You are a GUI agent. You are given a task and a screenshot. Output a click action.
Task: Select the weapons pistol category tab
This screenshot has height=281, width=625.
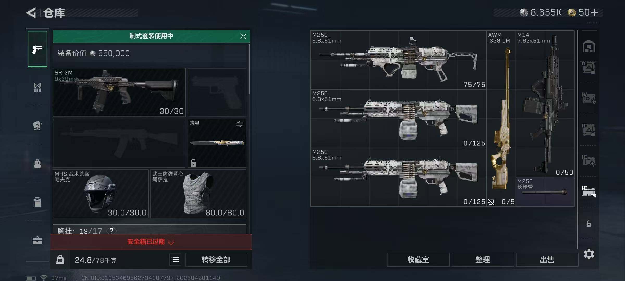37,49
